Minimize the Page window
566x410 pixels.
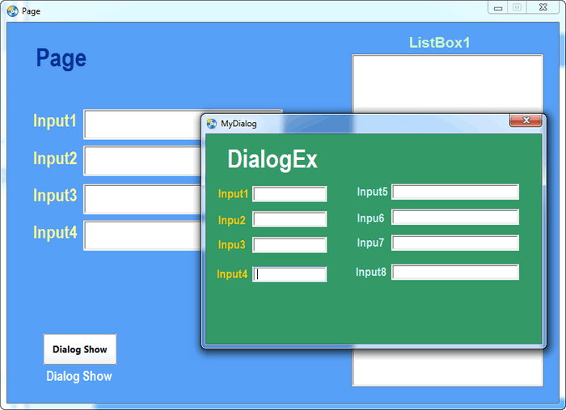[x=498, y=7]
